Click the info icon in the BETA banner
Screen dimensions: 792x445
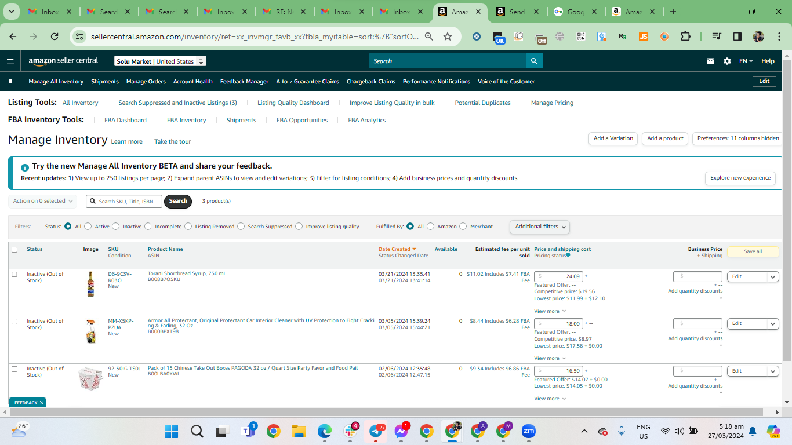coord(25,167)
